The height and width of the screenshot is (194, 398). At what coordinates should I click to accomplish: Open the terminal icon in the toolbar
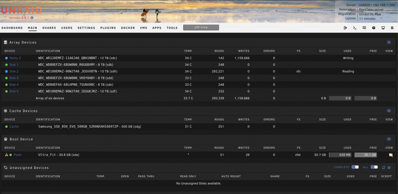click(355, 28)
